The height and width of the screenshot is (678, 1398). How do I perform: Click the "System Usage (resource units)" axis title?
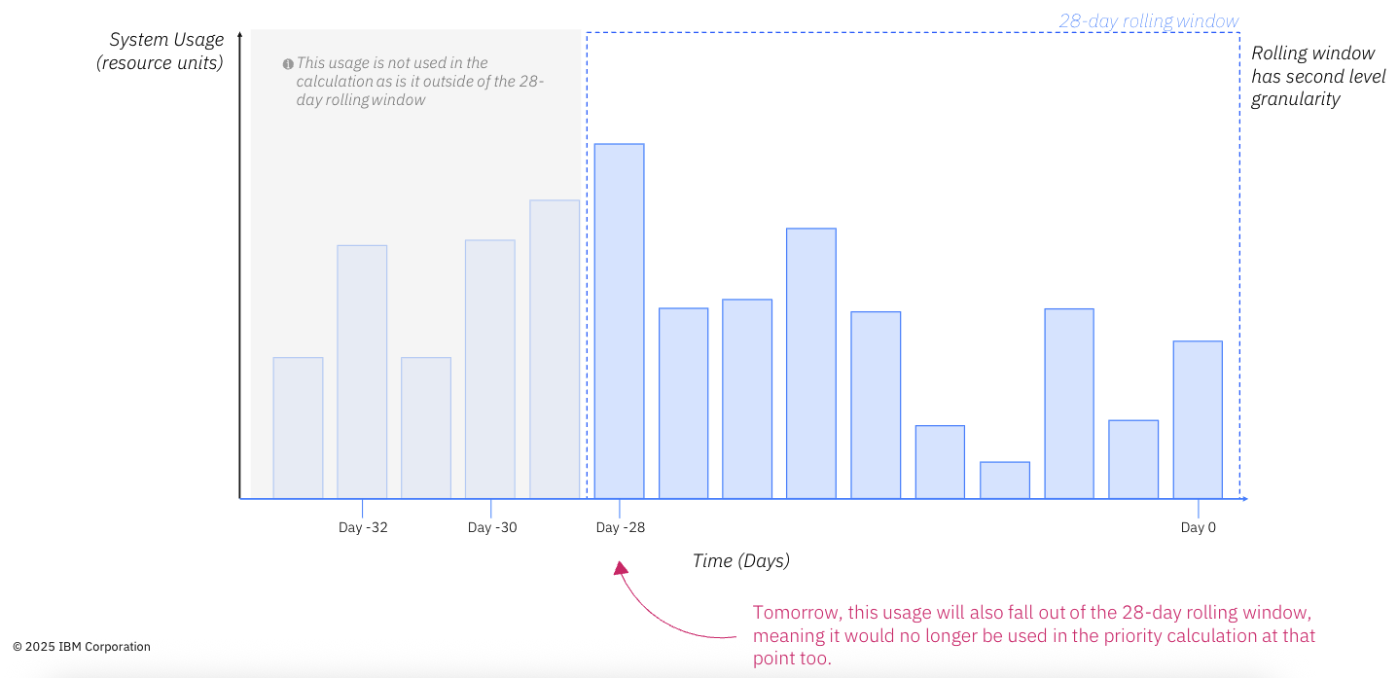pyautogui.click(x=161, y=52)
